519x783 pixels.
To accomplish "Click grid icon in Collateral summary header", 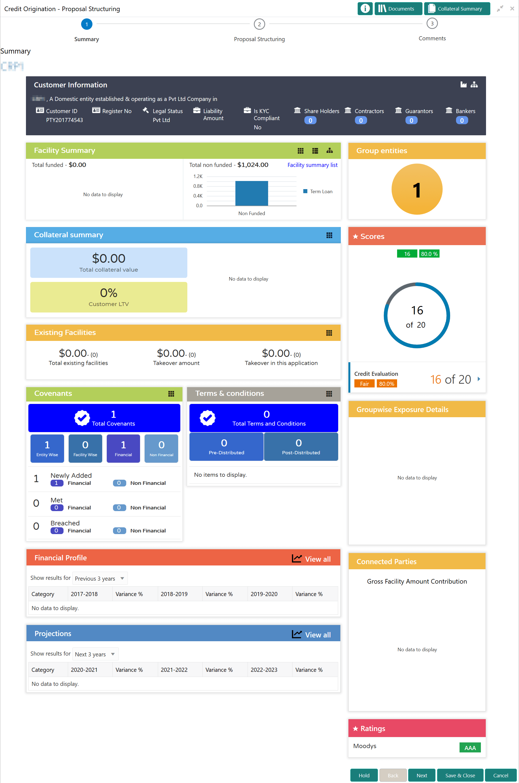I will 329,235.
